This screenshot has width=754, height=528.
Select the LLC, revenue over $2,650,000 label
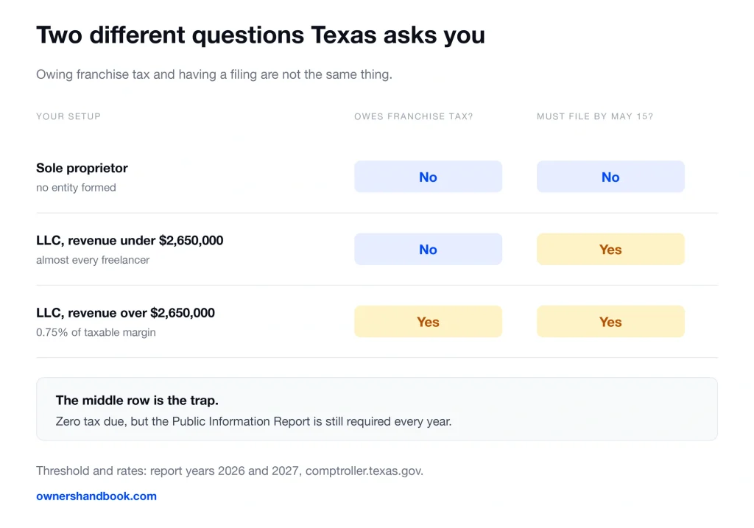[x=125, y=312]
